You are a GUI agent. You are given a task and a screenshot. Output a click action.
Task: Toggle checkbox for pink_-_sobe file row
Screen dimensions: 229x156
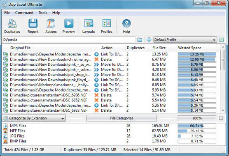[5, 69]
